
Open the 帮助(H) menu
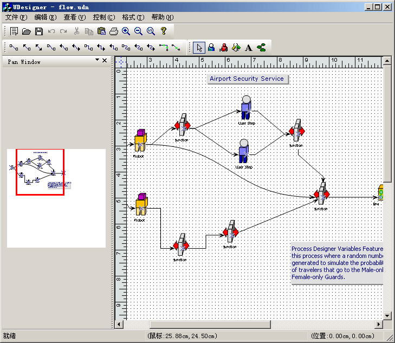(x=162, y=17)
